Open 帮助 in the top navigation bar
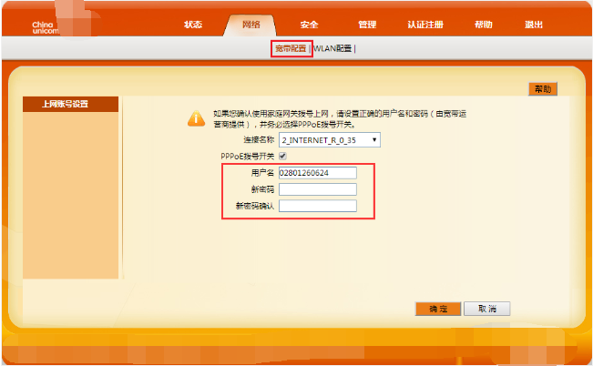 tap(483, 25)
